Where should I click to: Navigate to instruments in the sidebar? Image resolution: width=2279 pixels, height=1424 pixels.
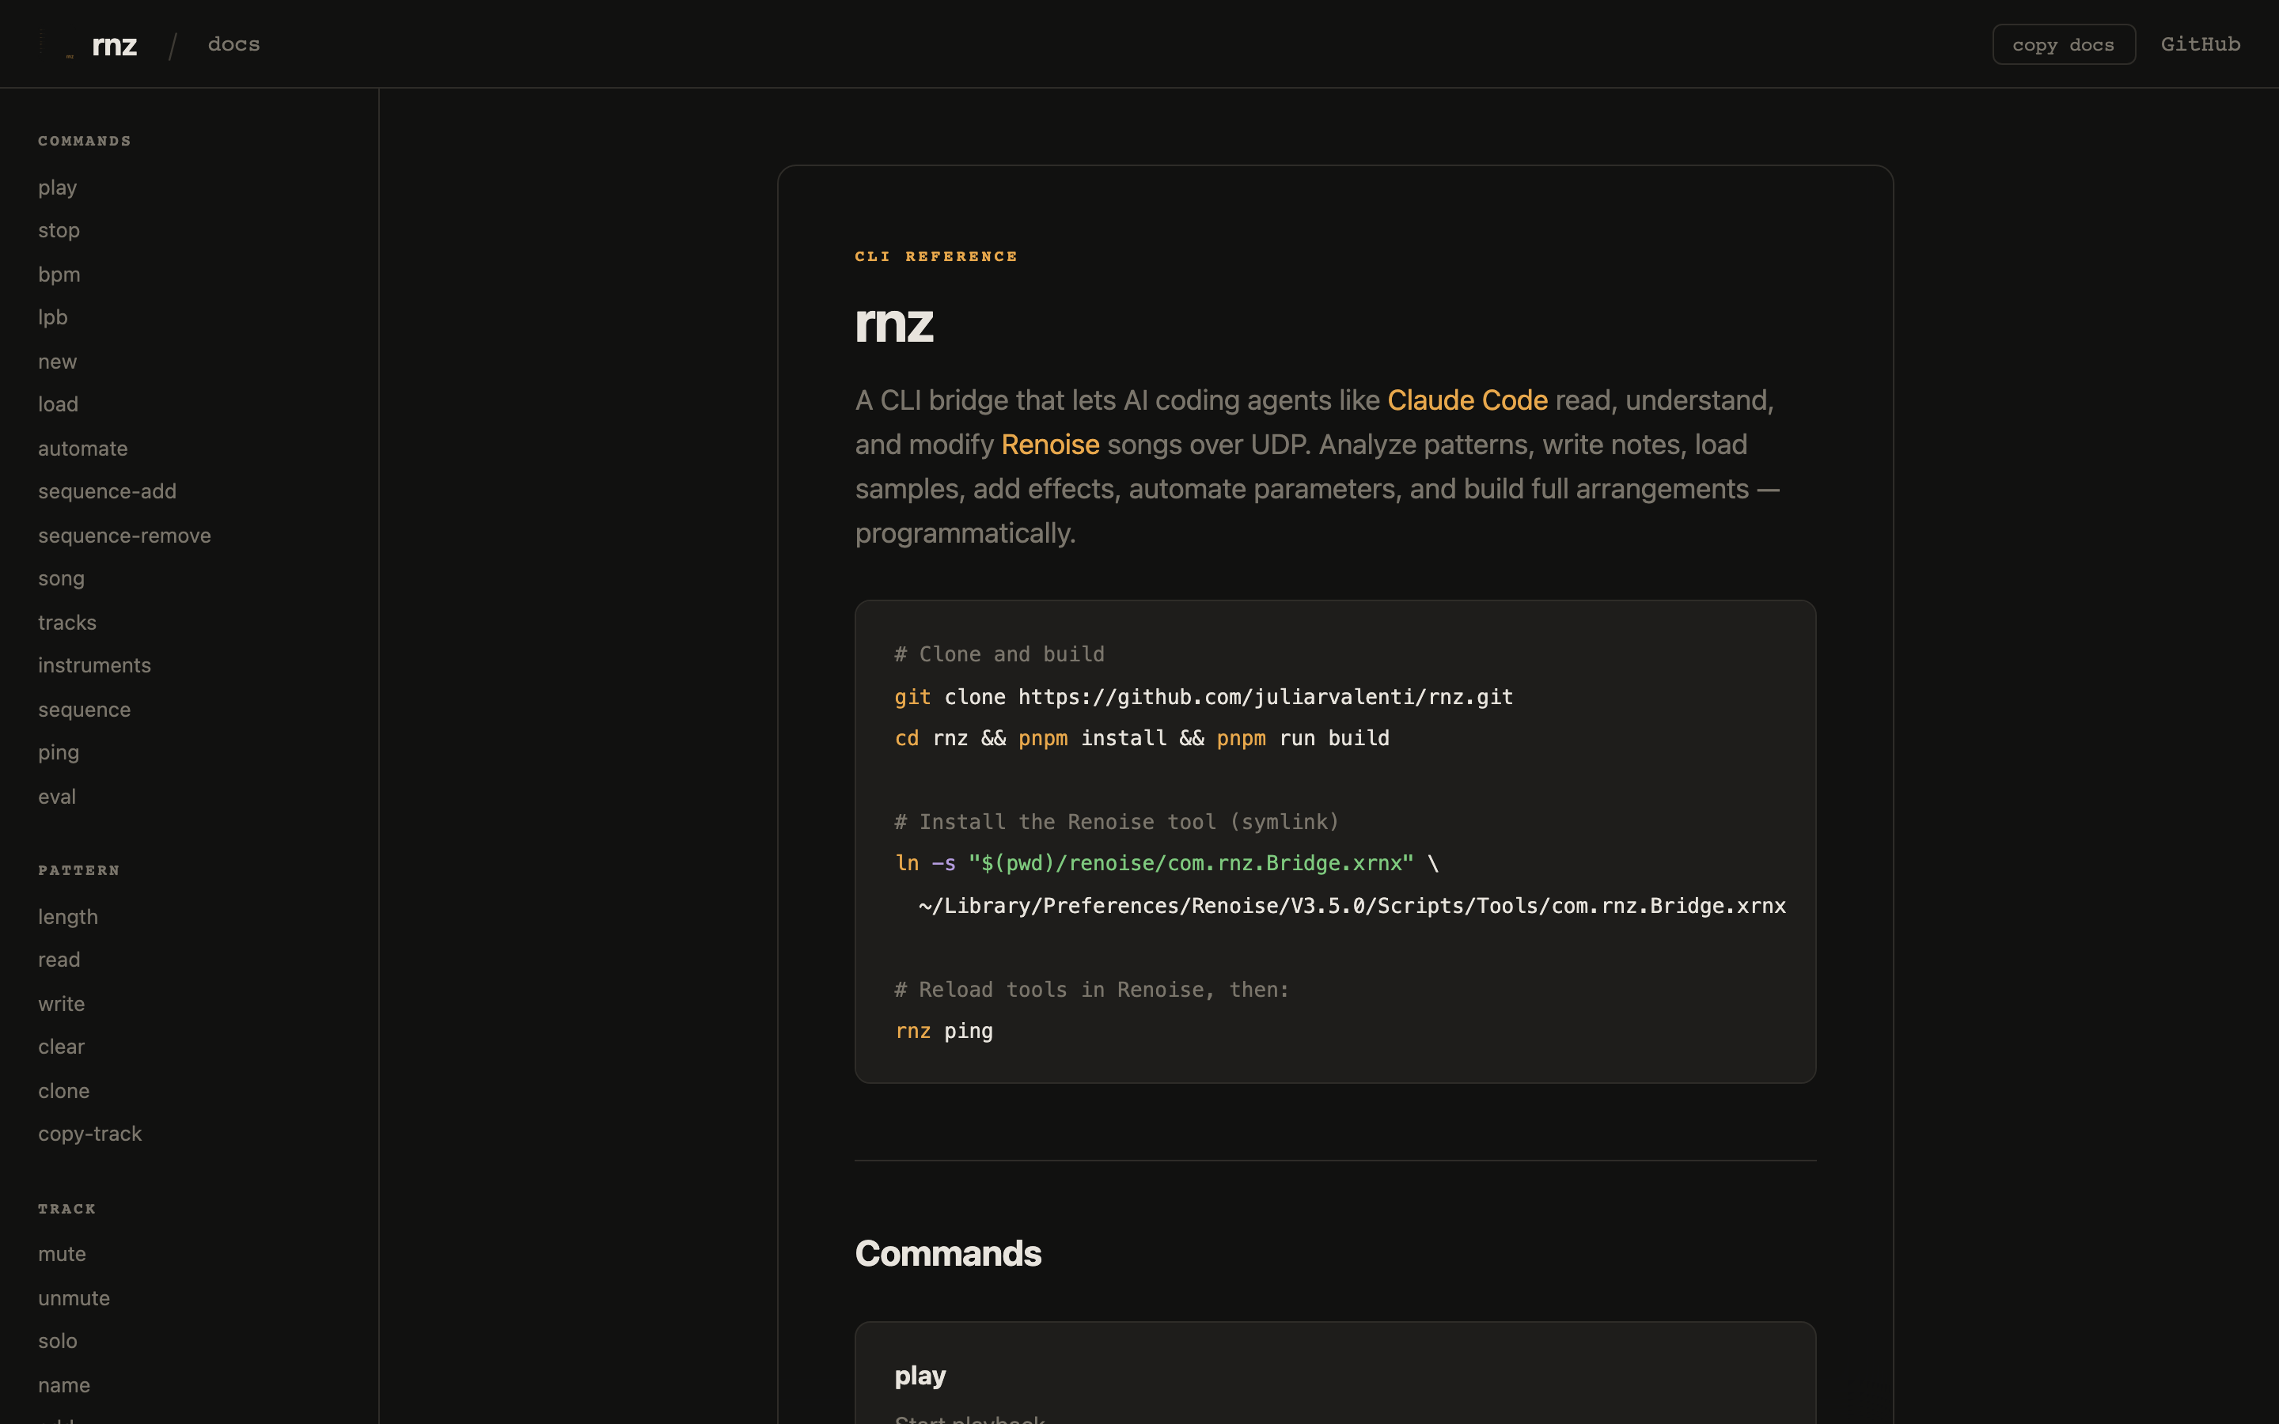click(x=94, y=665)
